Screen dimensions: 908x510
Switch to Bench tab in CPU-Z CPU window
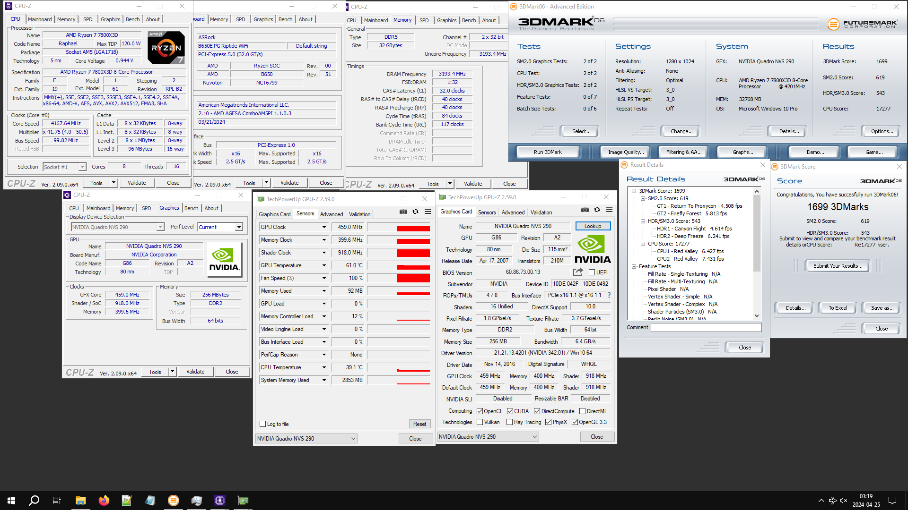point(132,19)
